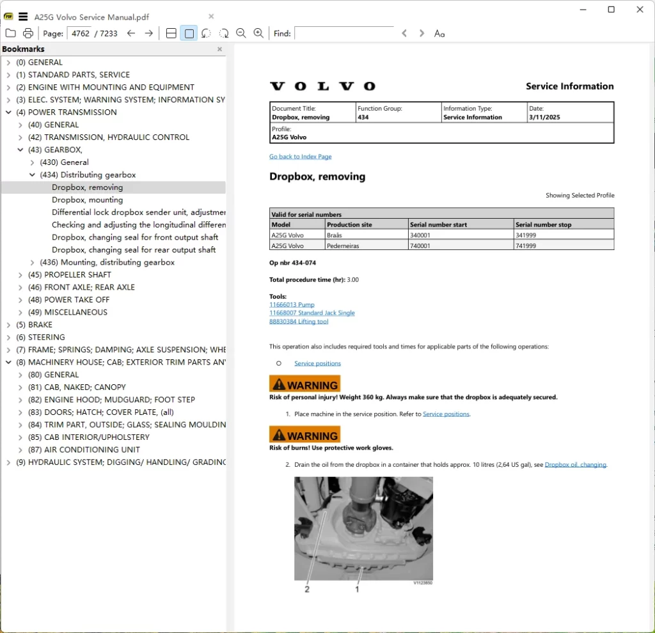Click the Op nbr 434-074 text
This screenshot has height=633, width=655.
pos(292,263)
